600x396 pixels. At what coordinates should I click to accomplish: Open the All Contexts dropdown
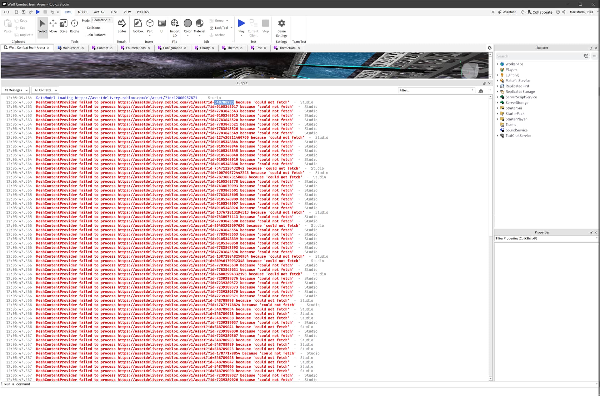click(x=45, y=90)
